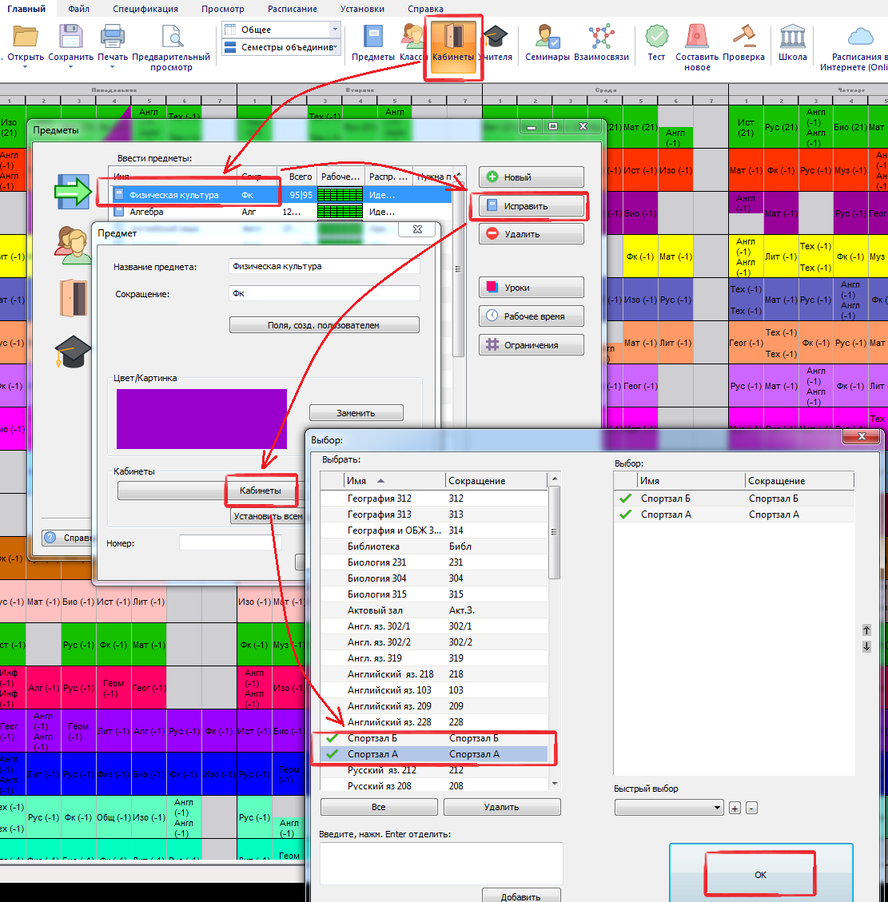Open Взаимосвязи relations icon

tap(601, 38)
